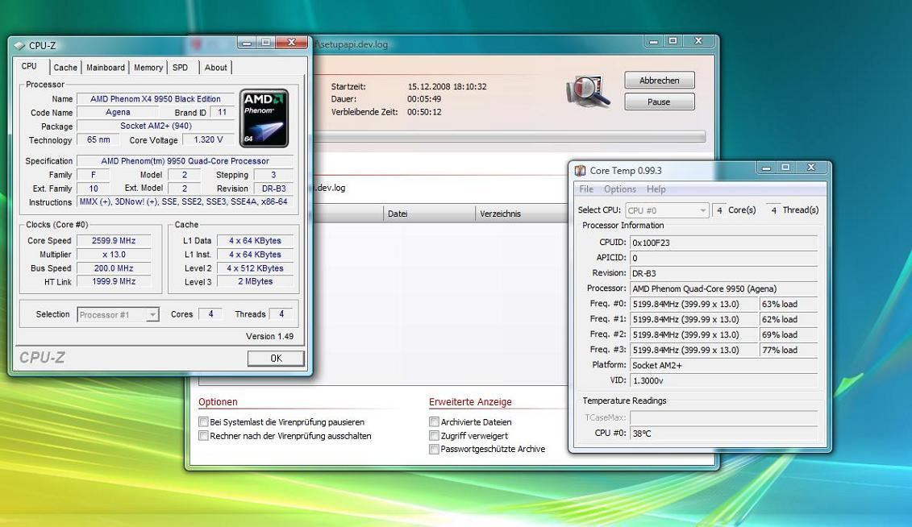Click the Datei column header
Viewport: 912px width, 527px height.
click(x=429, y=214)
